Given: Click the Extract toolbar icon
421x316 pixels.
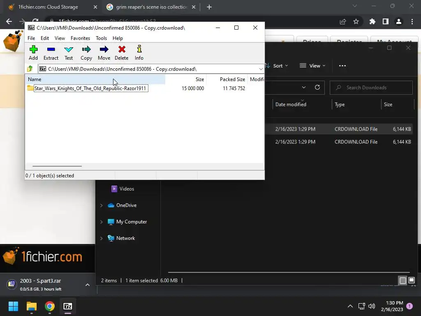Looking at the screenshot, I should (x=51, y=53).
